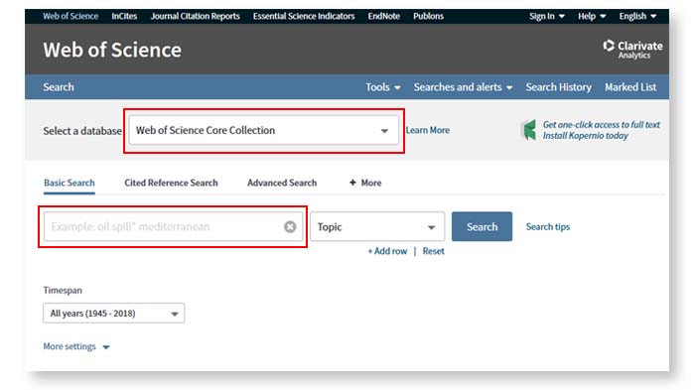Viewport: 695px width, 390px height.
Task: Open the Sign In dropdown
Action: [x=547, y=17]
